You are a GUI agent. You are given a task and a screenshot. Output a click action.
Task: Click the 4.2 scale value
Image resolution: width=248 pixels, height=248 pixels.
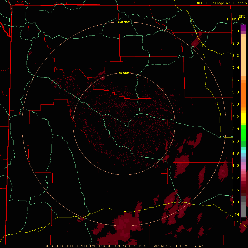pyautogui.click(x=236, y=117)
